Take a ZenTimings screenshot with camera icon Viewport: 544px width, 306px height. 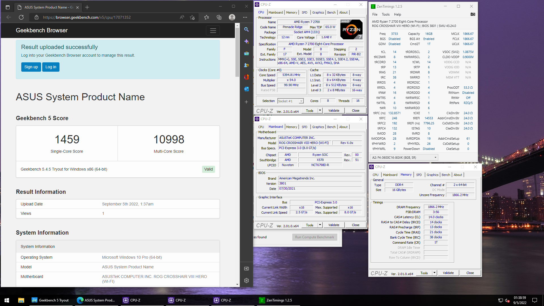pyautogui.click(x=473, y=14)
